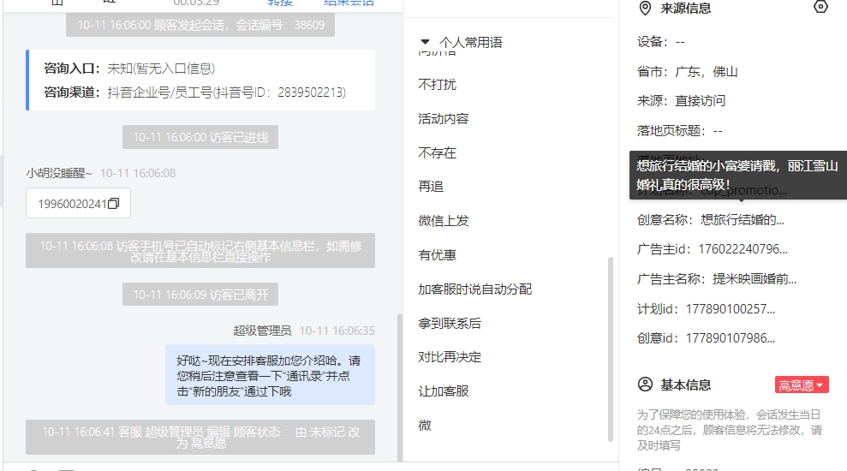Select the 活动内容 quick phrase
Viewport: 847px width, 471px height.
tap(443, 119)
